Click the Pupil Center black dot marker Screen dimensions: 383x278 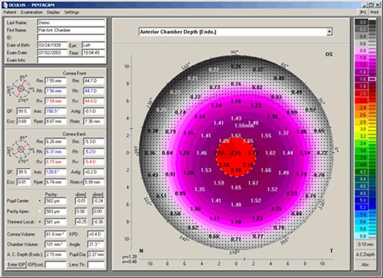click(40, 201)
